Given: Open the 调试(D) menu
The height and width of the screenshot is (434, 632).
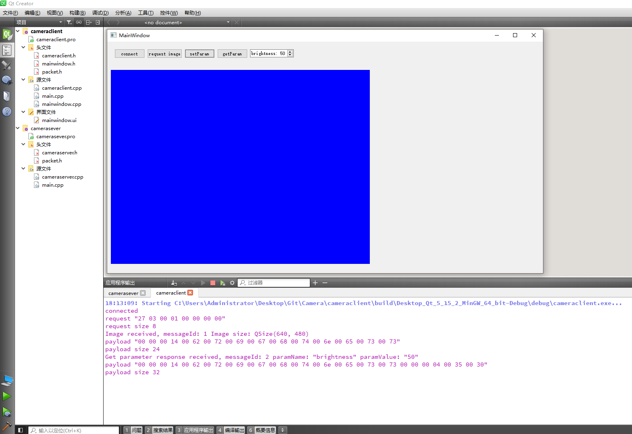Looking at the screenshot, I should pos(100,13).
